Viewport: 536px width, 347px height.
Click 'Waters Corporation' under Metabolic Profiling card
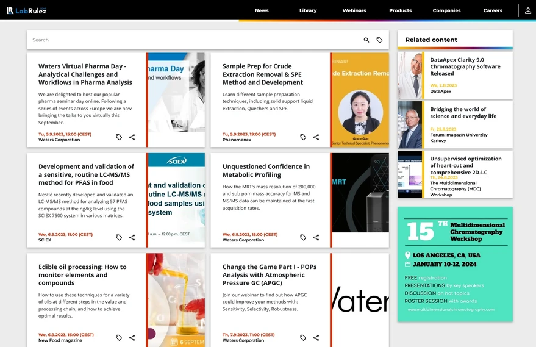click(243, 240)
